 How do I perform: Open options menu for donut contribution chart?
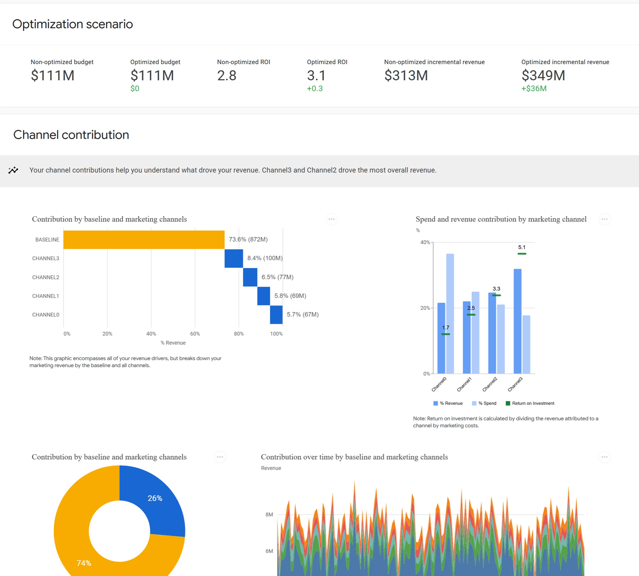coord(220,457)
